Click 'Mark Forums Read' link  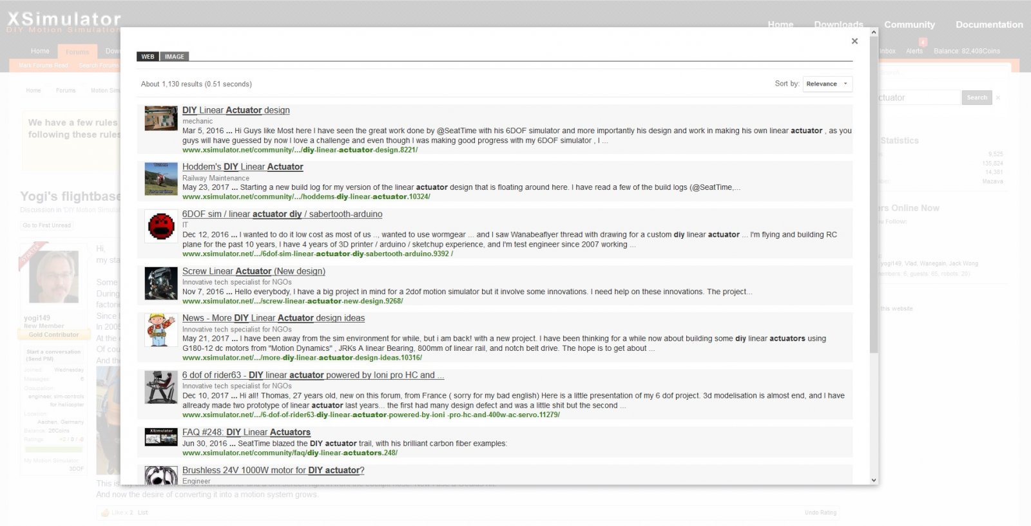click(43, 66)
